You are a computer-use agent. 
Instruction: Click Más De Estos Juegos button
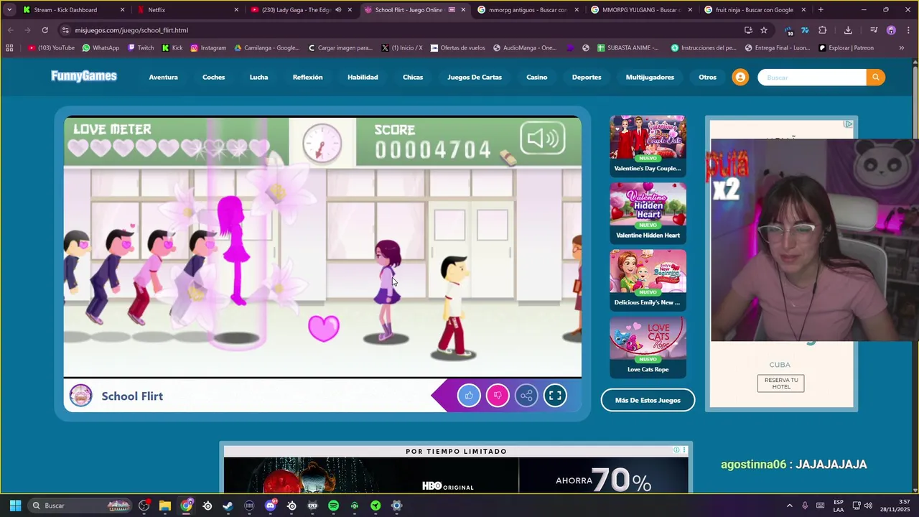pyautogui.click(x=648, y=400)
